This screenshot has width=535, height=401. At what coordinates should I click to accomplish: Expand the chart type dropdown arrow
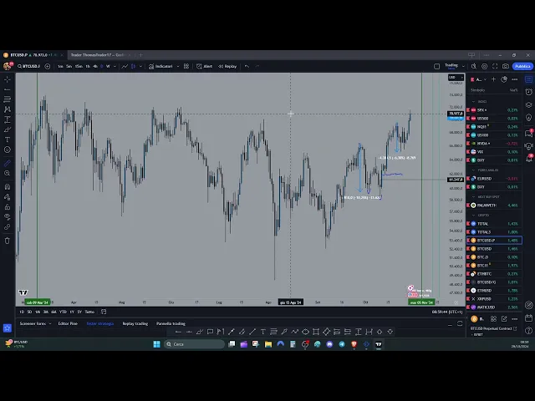pos(140,66)
